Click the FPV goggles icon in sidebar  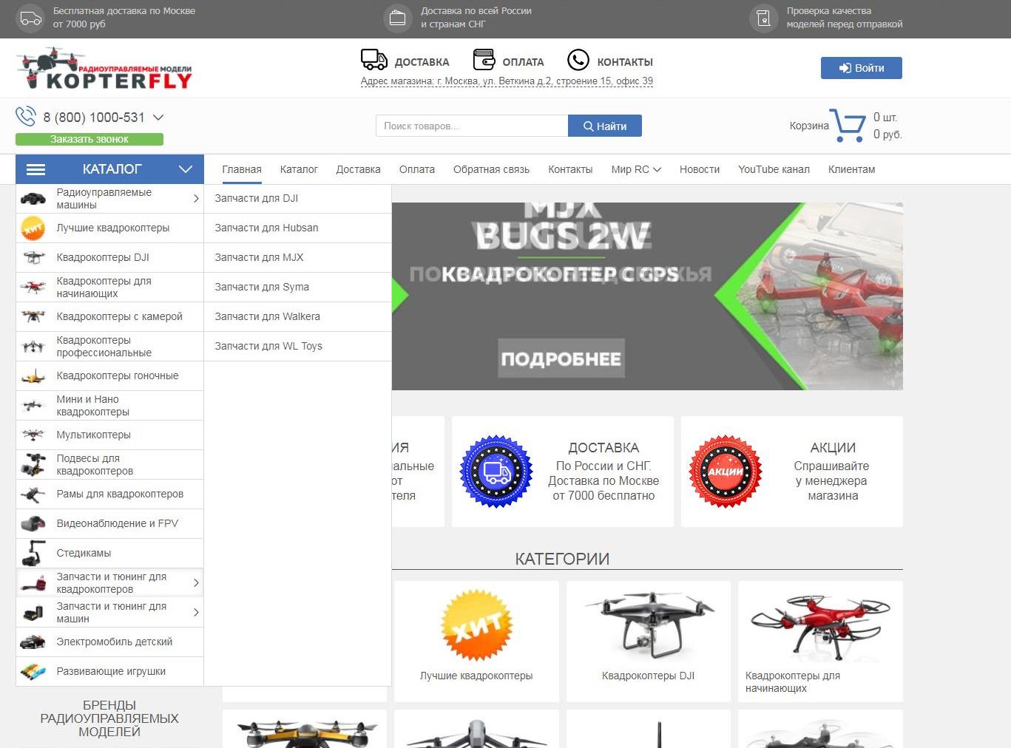(33, 524)
